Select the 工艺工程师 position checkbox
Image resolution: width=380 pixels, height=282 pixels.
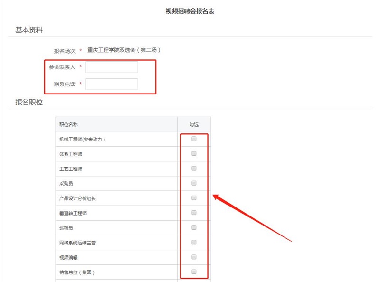tap(194, 169)
